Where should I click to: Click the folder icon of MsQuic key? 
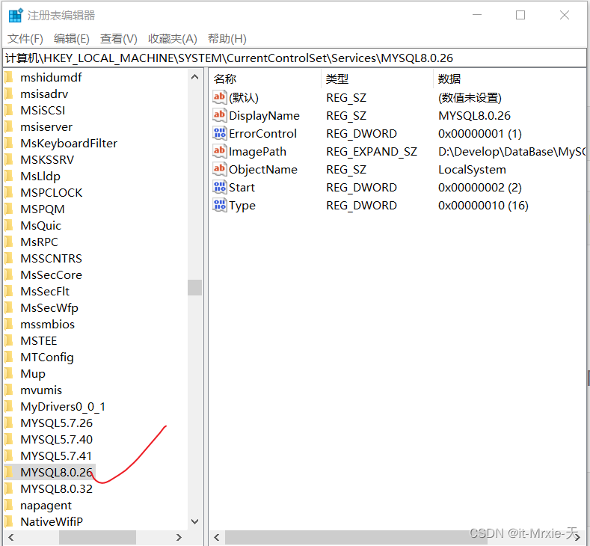[x=9, y=225]
